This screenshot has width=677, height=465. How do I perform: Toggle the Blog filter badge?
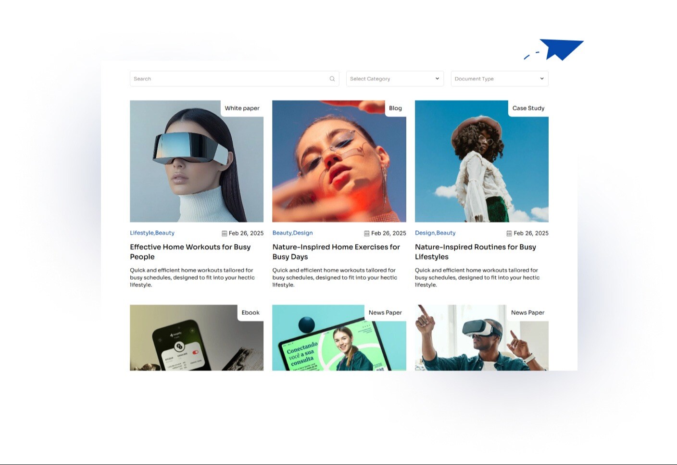[395, 108]
